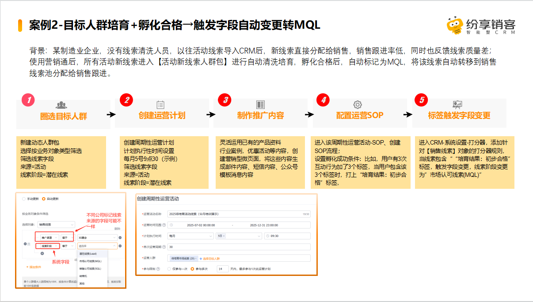The width and height of the screenshot is (533, 302).
Task: Remove the 推广渠道 condition with its minus icon
Action: [120, 237]
